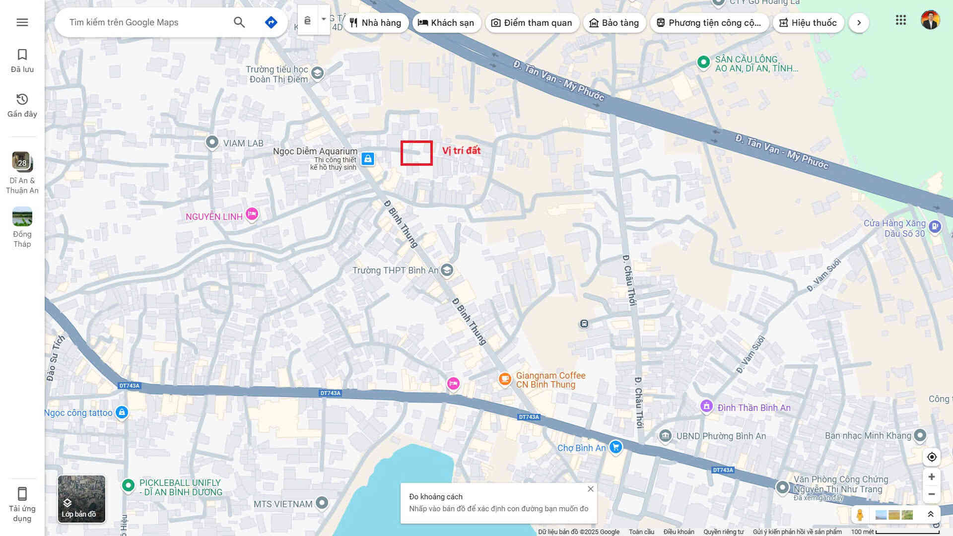Click the blue Directions icon
Image resolution: width=953 pixels, height=536 pixels.
(271, 22)
